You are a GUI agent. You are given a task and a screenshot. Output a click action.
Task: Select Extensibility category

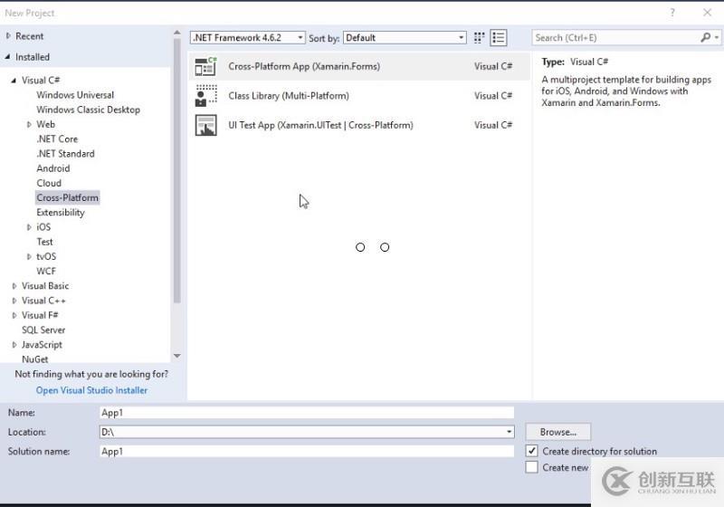[61, 213]
